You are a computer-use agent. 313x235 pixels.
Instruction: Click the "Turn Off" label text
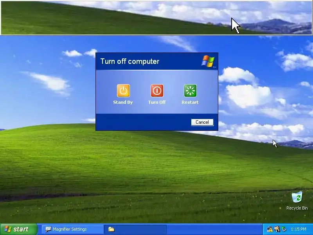pos(157,102)
